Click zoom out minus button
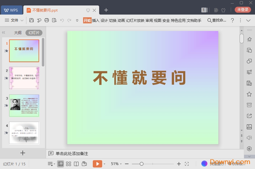Screen dimensions: 255x169 [x=127, y=164]
